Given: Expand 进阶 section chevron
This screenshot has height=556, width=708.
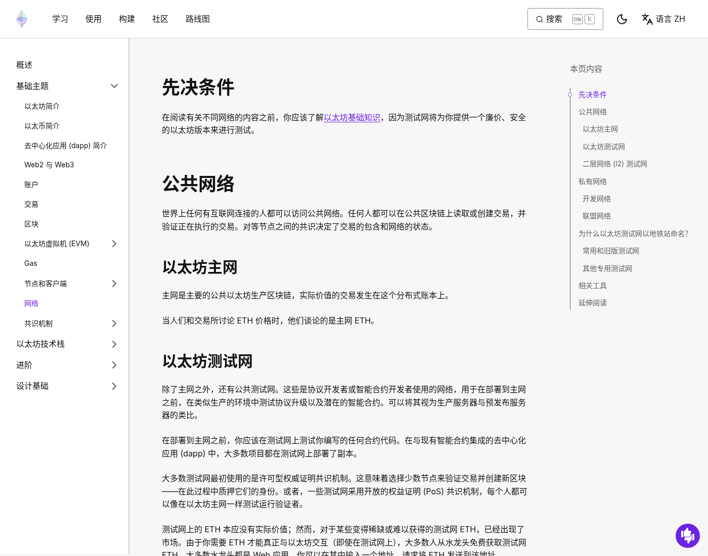Looking at the screenshot, I should [114, 365].
